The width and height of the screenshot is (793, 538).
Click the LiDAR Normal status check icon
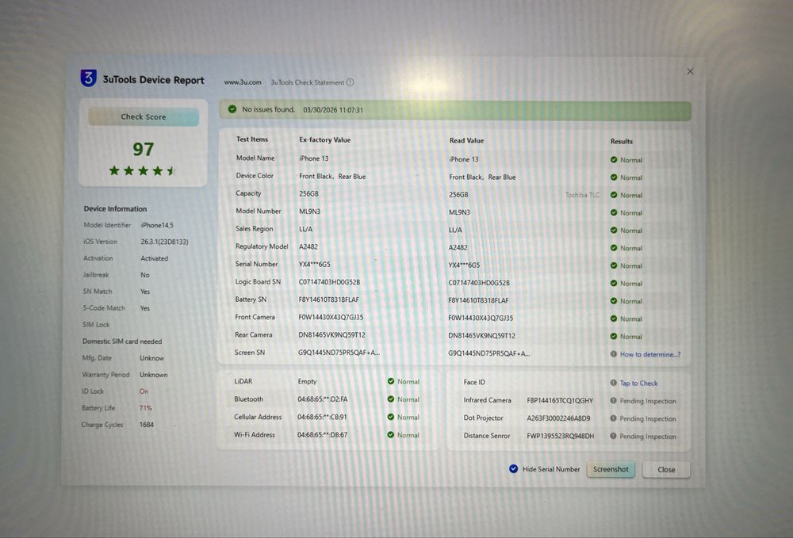click(391, 381)
